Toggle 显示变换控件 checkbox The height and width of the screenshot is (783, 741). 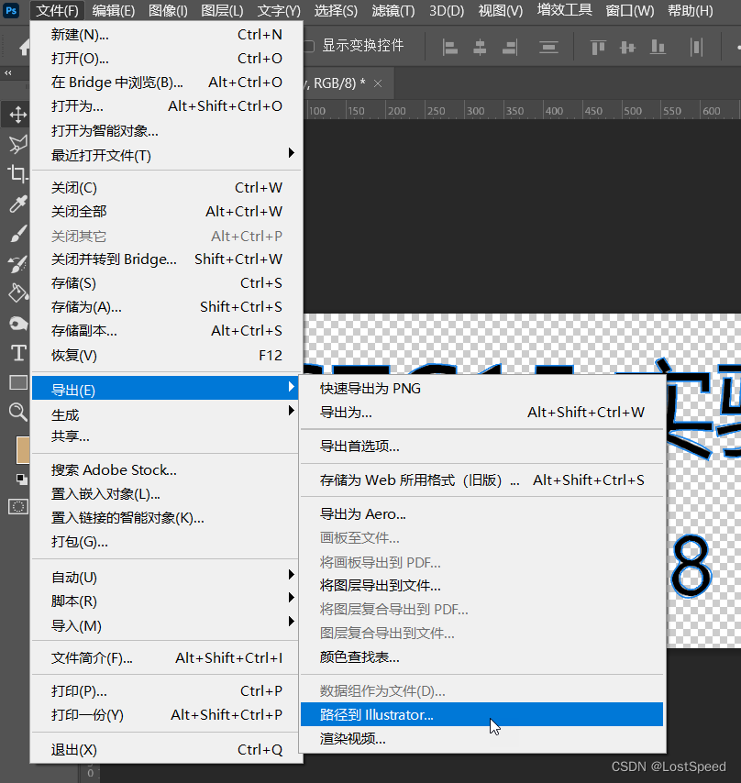[x=310, y=46]
